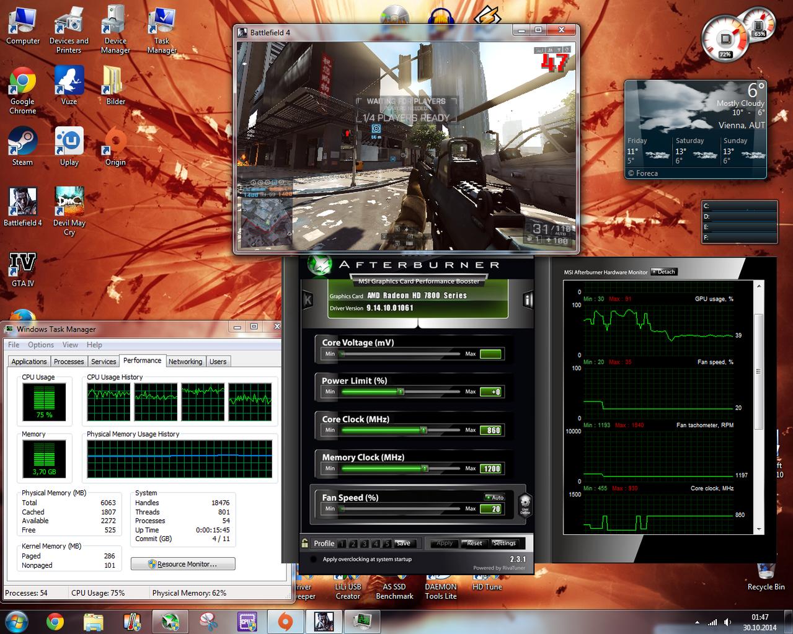The image size is (793, 634).
Task: Open Device Manager desktop shortcut
Action: 115,29
